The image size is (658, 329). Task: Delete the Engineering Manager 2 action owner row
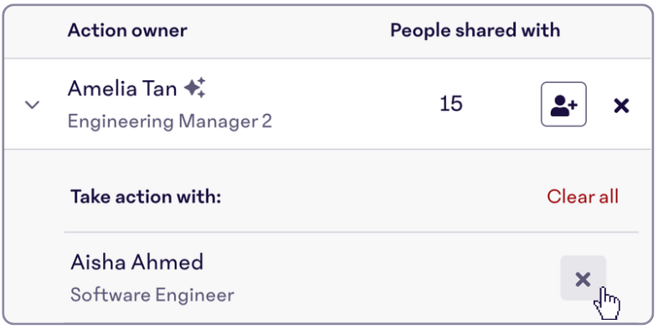point(621,105)
